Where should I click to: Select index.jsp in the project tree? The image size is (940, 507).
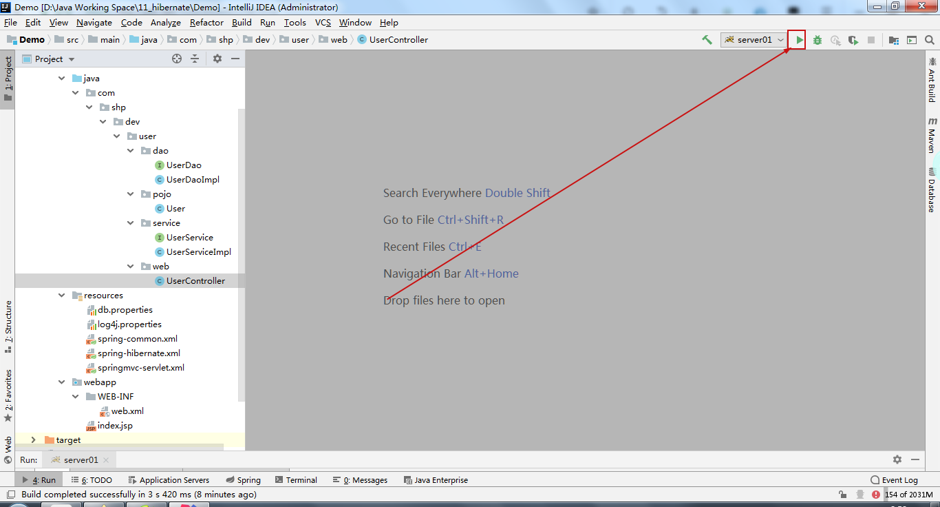point(109,426)
